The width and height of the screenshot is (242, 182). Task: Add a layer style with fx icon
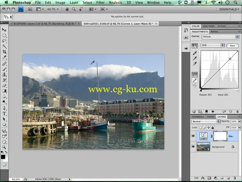click(x=203, y=178)
